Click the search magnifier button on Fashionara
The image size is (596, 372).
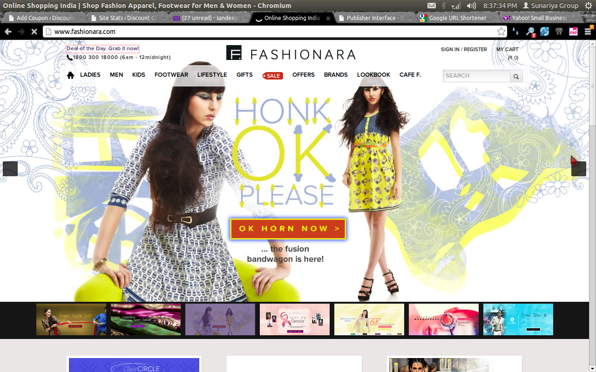click(516, 76)
